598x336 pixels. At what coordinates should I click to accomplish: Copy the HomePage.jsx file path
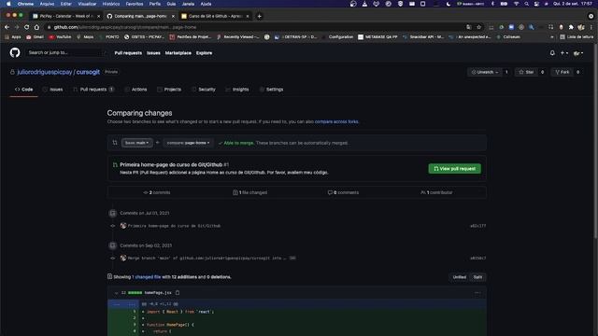point(178,292)
